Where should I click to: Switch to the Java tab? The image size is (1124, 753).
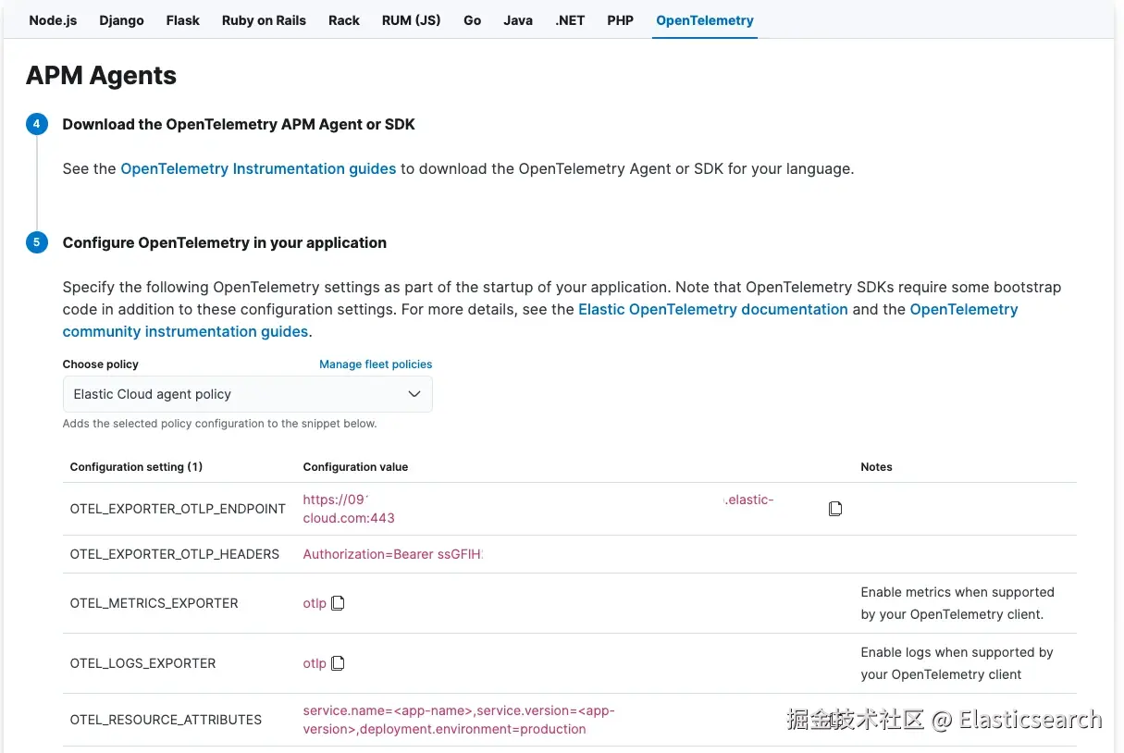(518, 20)
